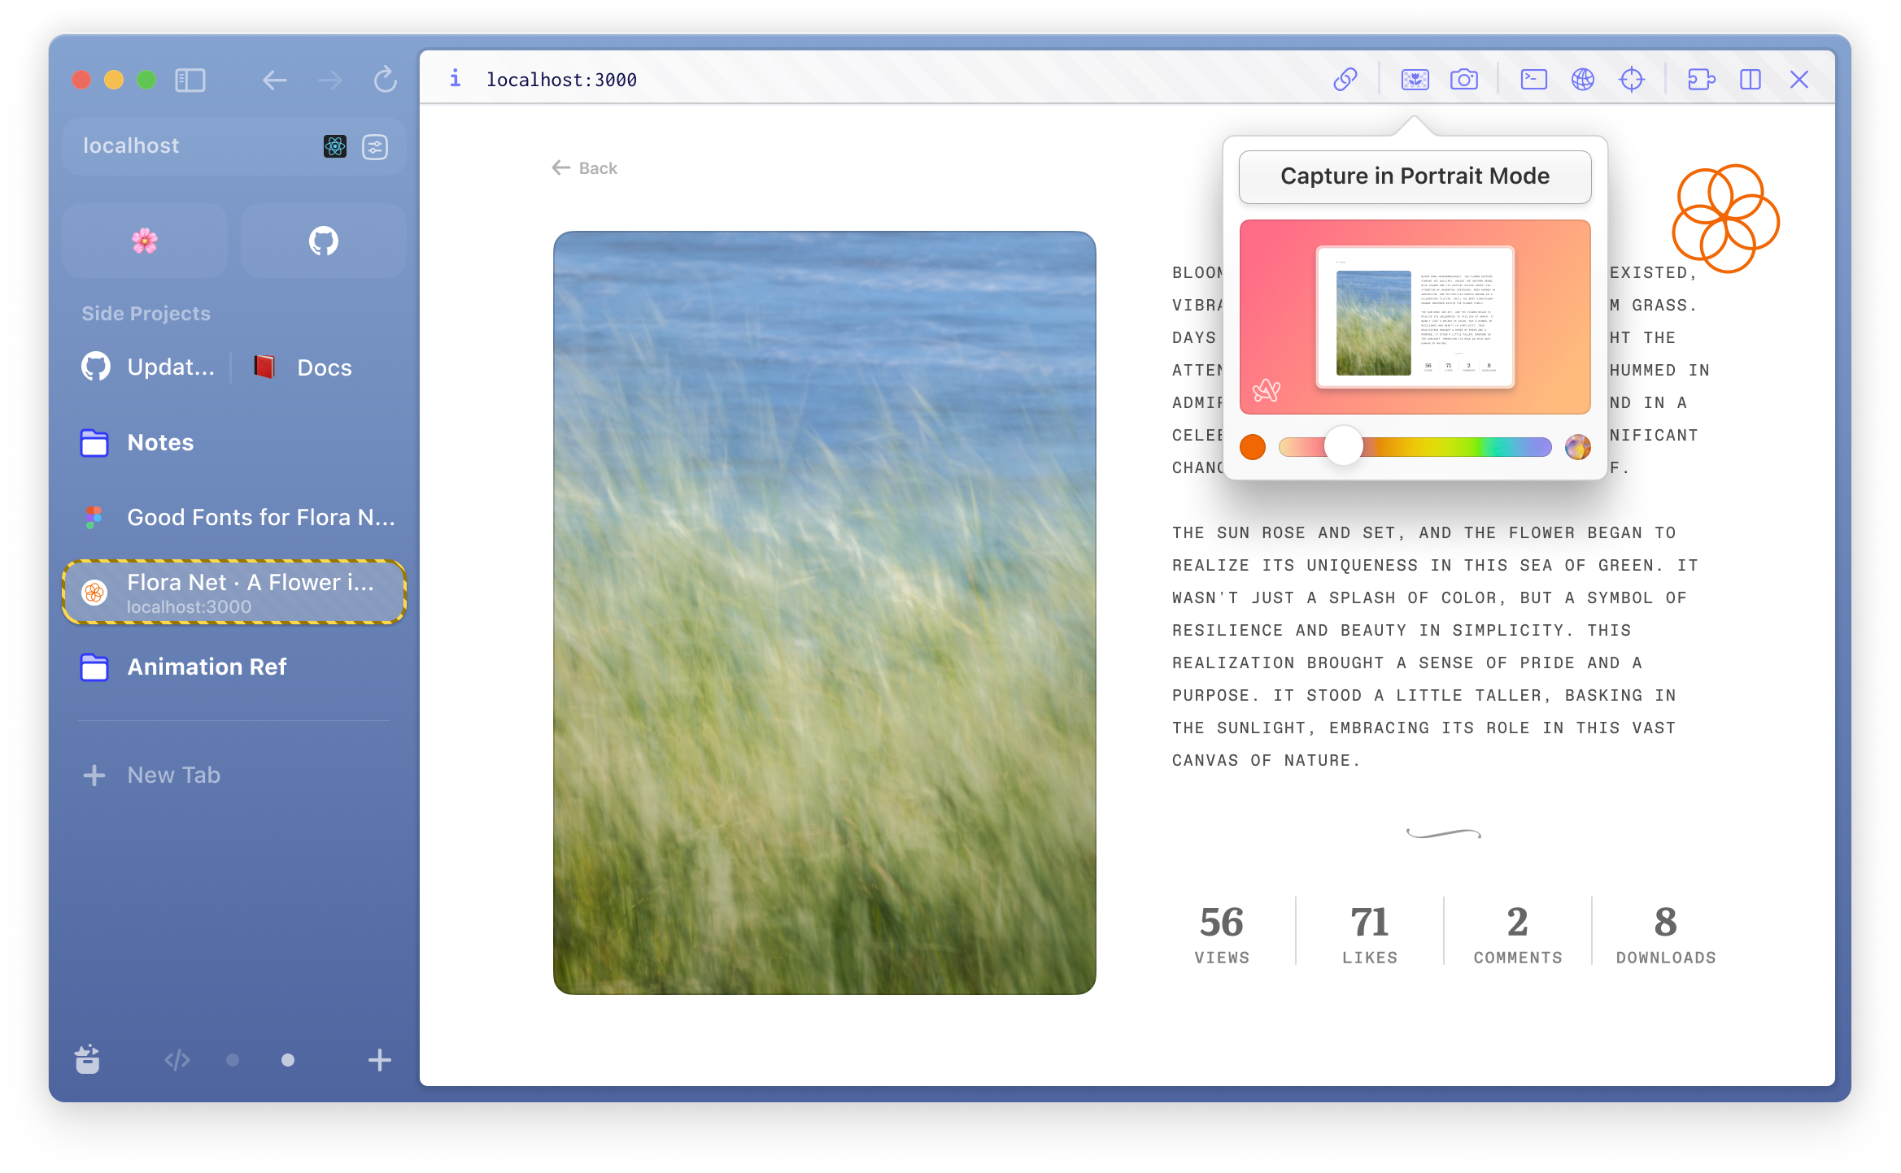Click the camera screenshot icon
This screenshot has height=1173, width=1901.
tap(1464, 80)
